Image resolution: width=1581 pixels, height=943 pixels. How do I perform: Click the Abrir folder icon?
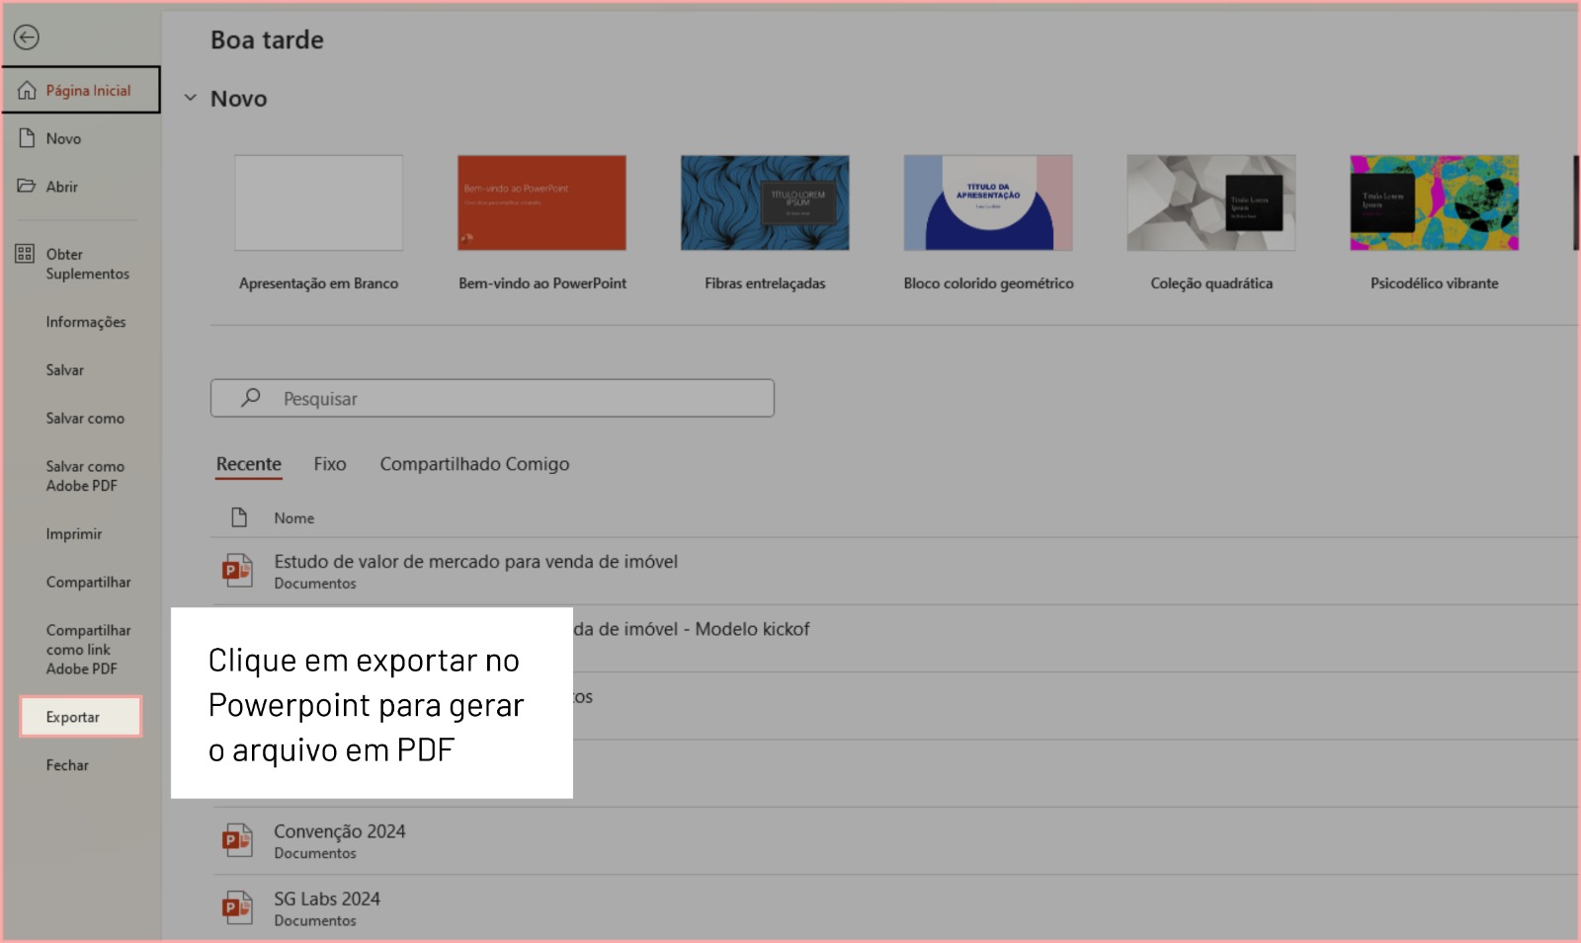[x=27, y=186]
